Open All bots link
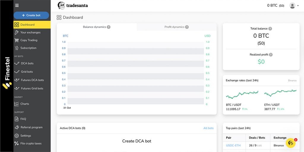The width and height of the screenshot is (304, 152). (208, 128)
